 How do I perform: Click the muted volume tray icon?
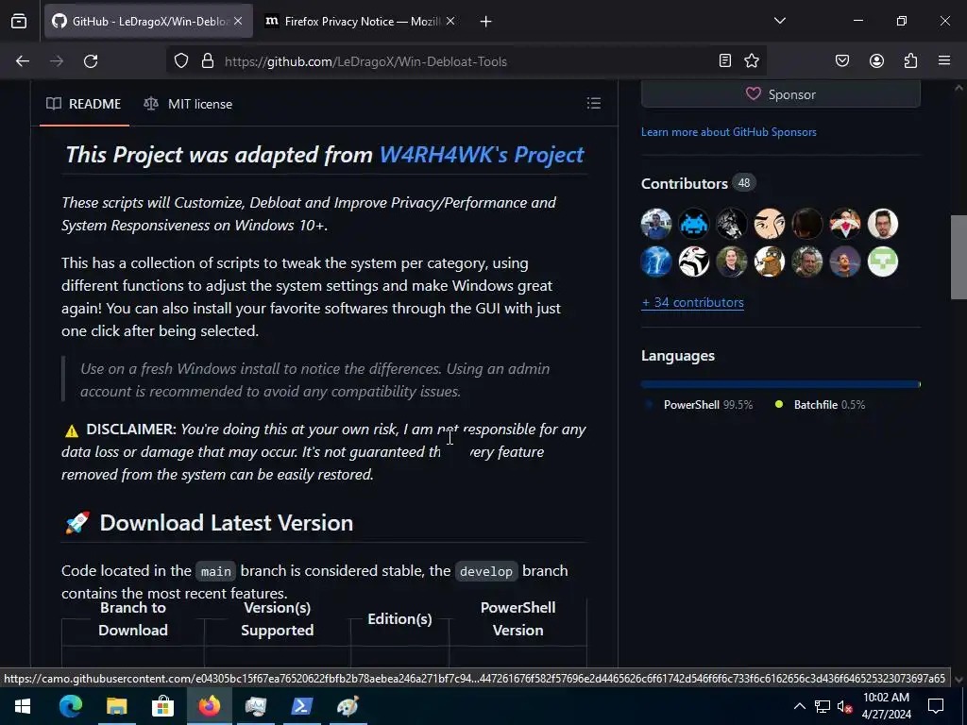click(x=844, y=706)
